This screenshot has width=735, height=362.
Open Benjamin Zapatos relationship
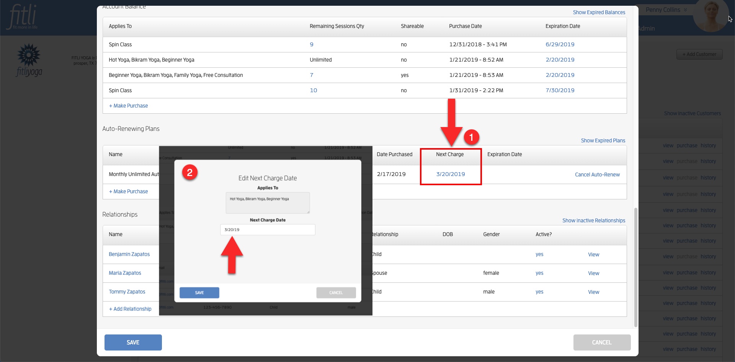pyautogui.click(x=129, y=254)
